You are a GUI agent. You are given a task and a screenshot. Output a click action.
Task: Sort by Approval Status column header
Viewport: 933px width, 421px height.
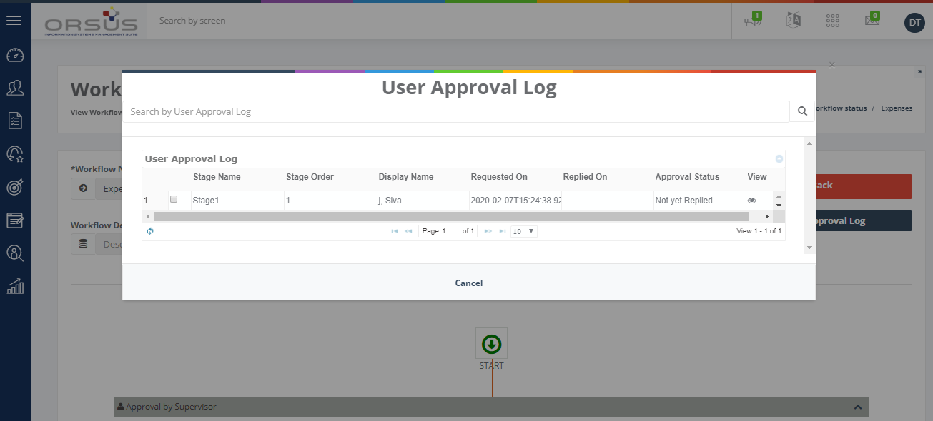coord(686,177)
